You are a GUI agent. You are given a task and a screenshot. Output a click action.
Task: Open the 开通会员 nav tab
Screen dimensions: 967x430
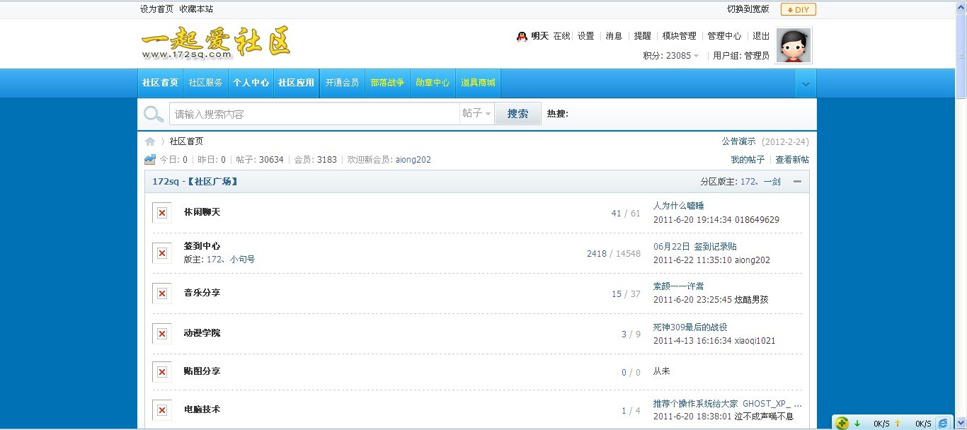pos(342,83)
